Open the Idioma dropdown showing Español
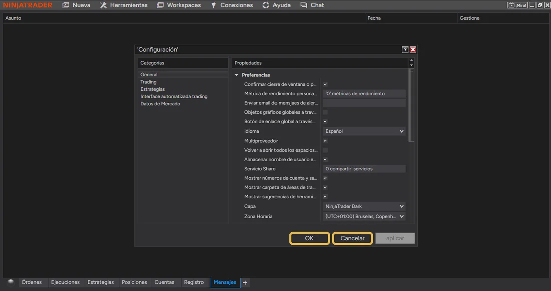This screenshot has height=291, width=551. 364,131
